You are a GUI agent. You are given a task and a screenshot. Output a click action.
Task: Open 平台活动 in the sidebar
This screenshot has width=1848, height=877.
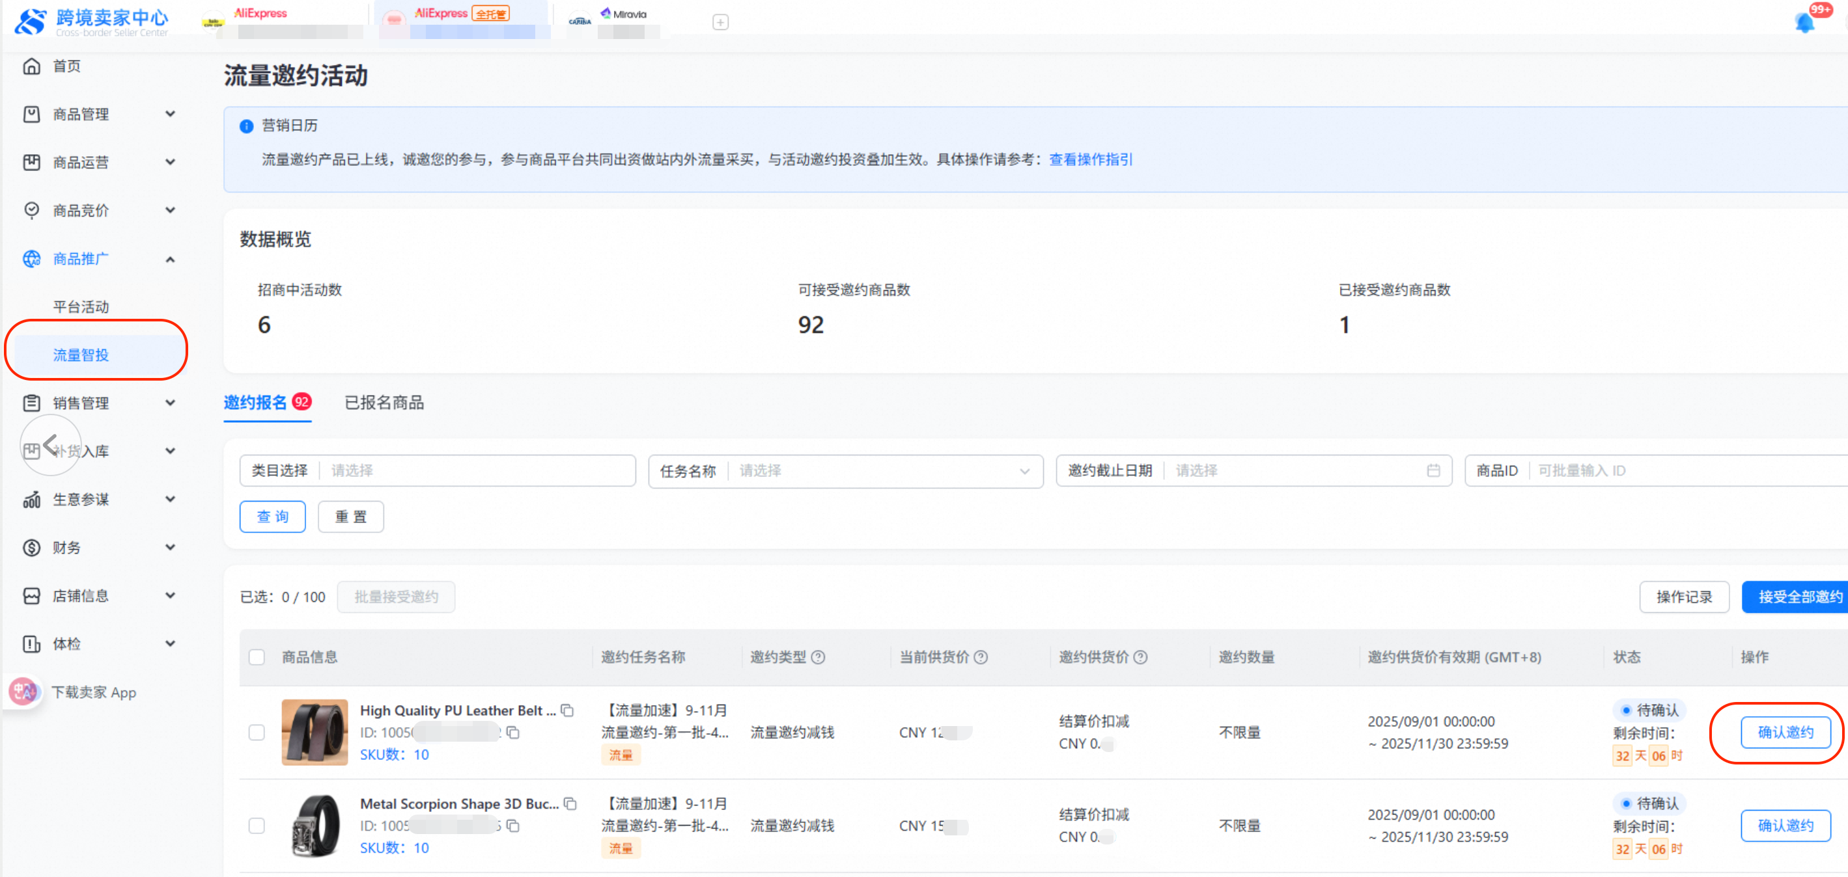coord(81,306)
